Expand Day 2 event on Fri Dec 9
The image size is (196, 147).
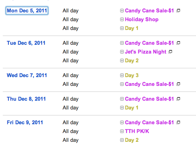pos(122,140)
